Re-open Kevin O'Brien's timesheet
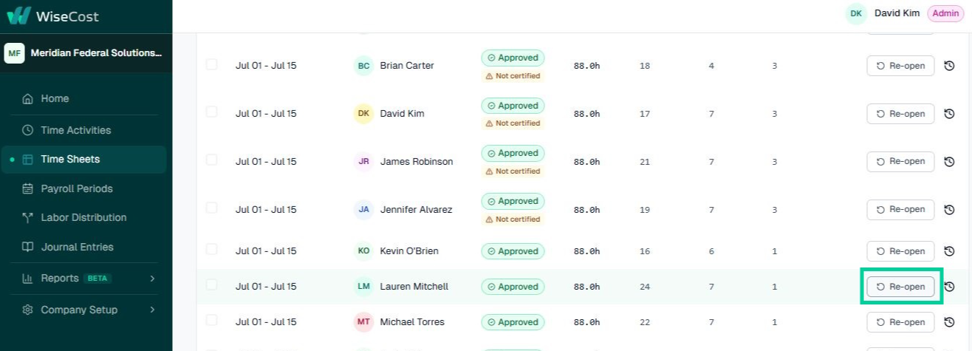Viewport: 972px width, 351px height. [900, 251]
